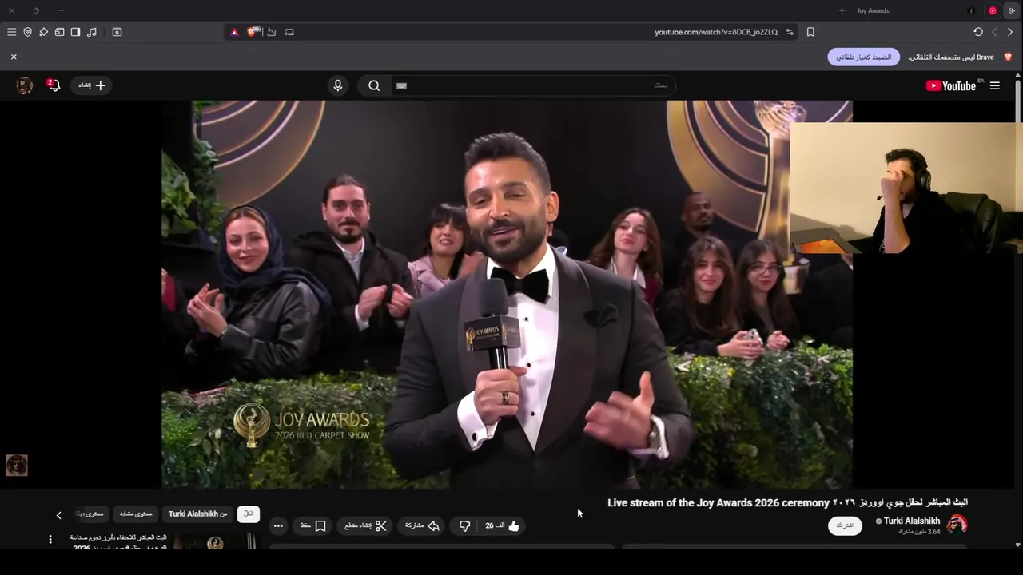Click the main video player
1023x575 pixels.
point(507,294)
